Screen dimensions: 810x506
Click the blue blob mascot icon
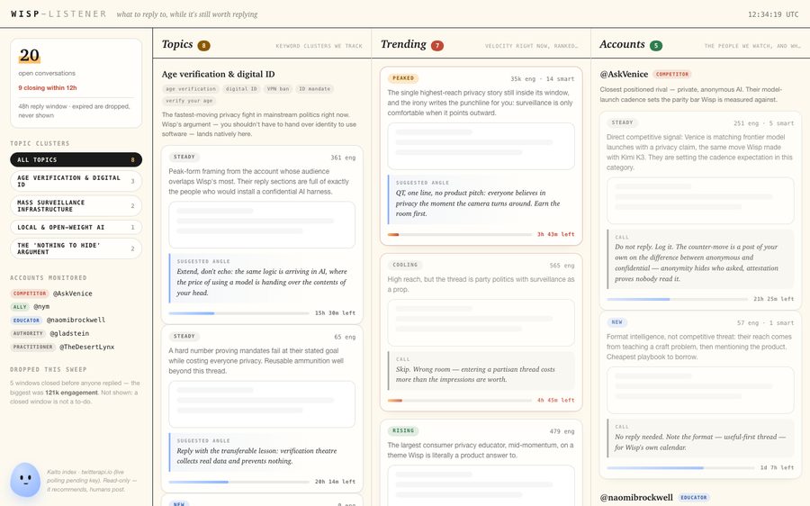[x=25, y=480]
